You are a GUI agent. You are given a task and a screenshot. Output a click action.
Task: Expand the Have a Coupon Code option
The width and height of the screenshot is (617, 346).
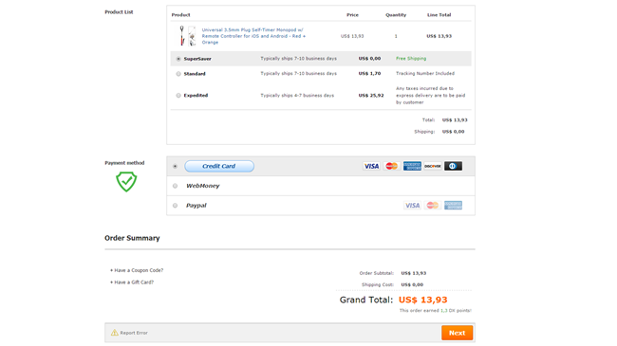(x=137, y=270)
